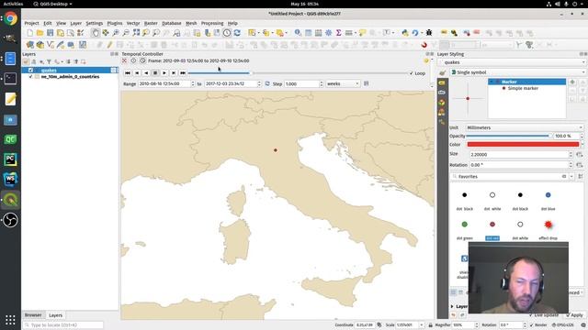Open Chrome from the Ubuntu dock

pos(10,18)
